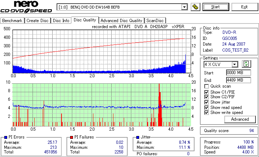Click PI Failures total 2258
Viewport: 259px width, 157px height.
click(119, 152)
